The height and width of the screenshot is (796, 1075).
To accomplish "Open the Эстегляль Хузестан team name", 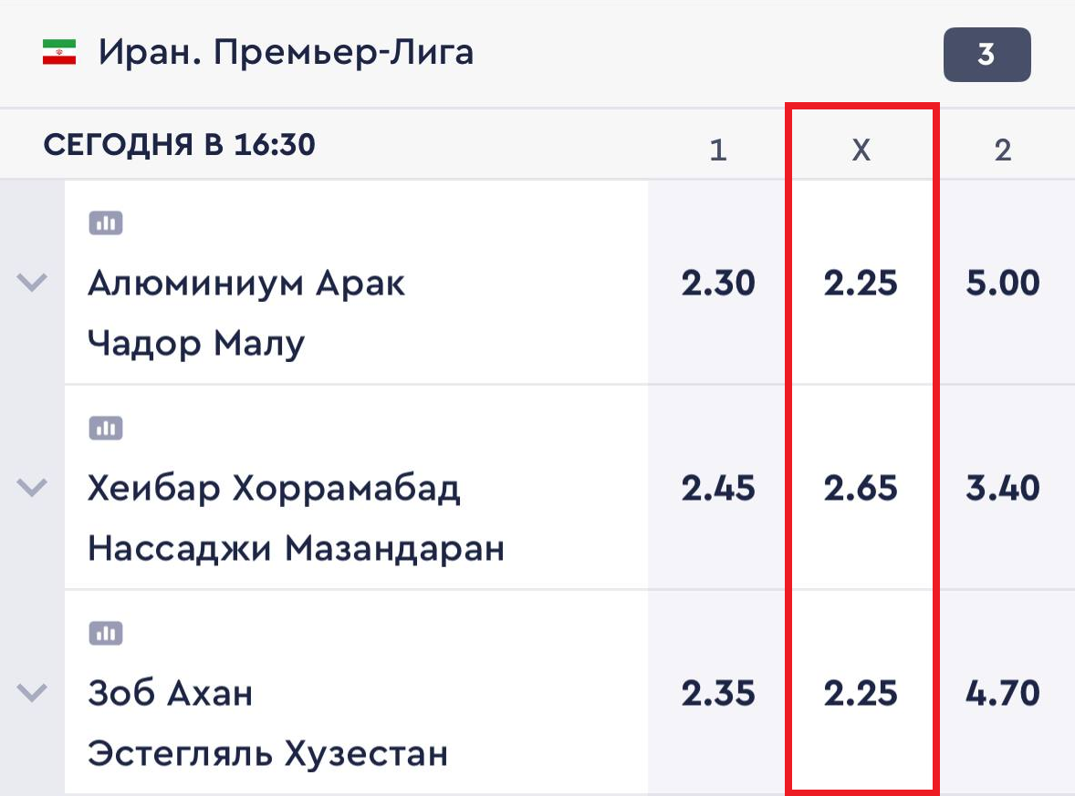I will tap(268, 753).
